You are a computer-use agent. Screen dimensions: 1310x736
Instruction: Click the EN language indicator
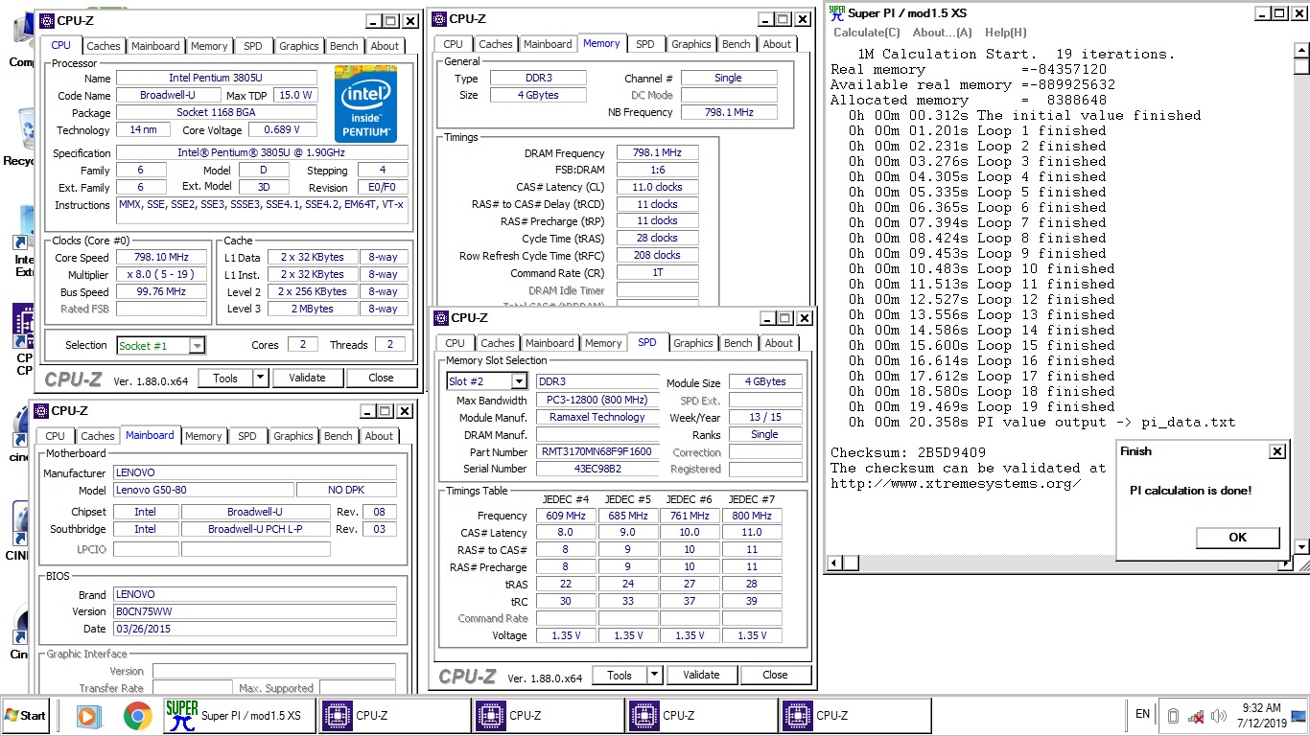click(x=1142, y=714)
